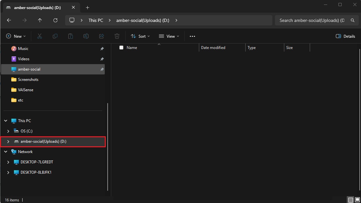
Task: Open Music in Quick access
Action: (x=53, y=49)
